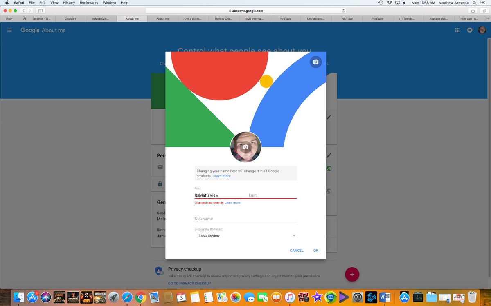Viewport: 491px width, 306px height.
Task: Click GO TO PRIVACY CHECKUP link
Action: (189, 283)
